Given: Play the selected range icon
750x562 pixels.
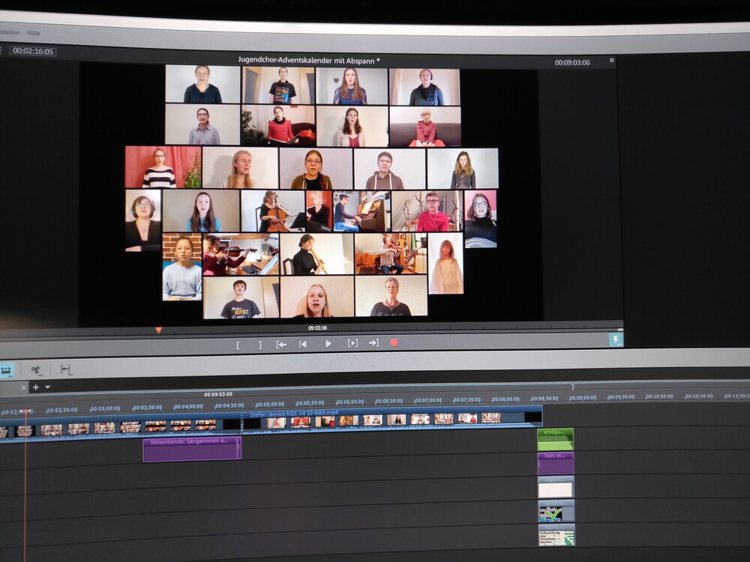Looking at the screenshot, I should (x=352, y=343).
